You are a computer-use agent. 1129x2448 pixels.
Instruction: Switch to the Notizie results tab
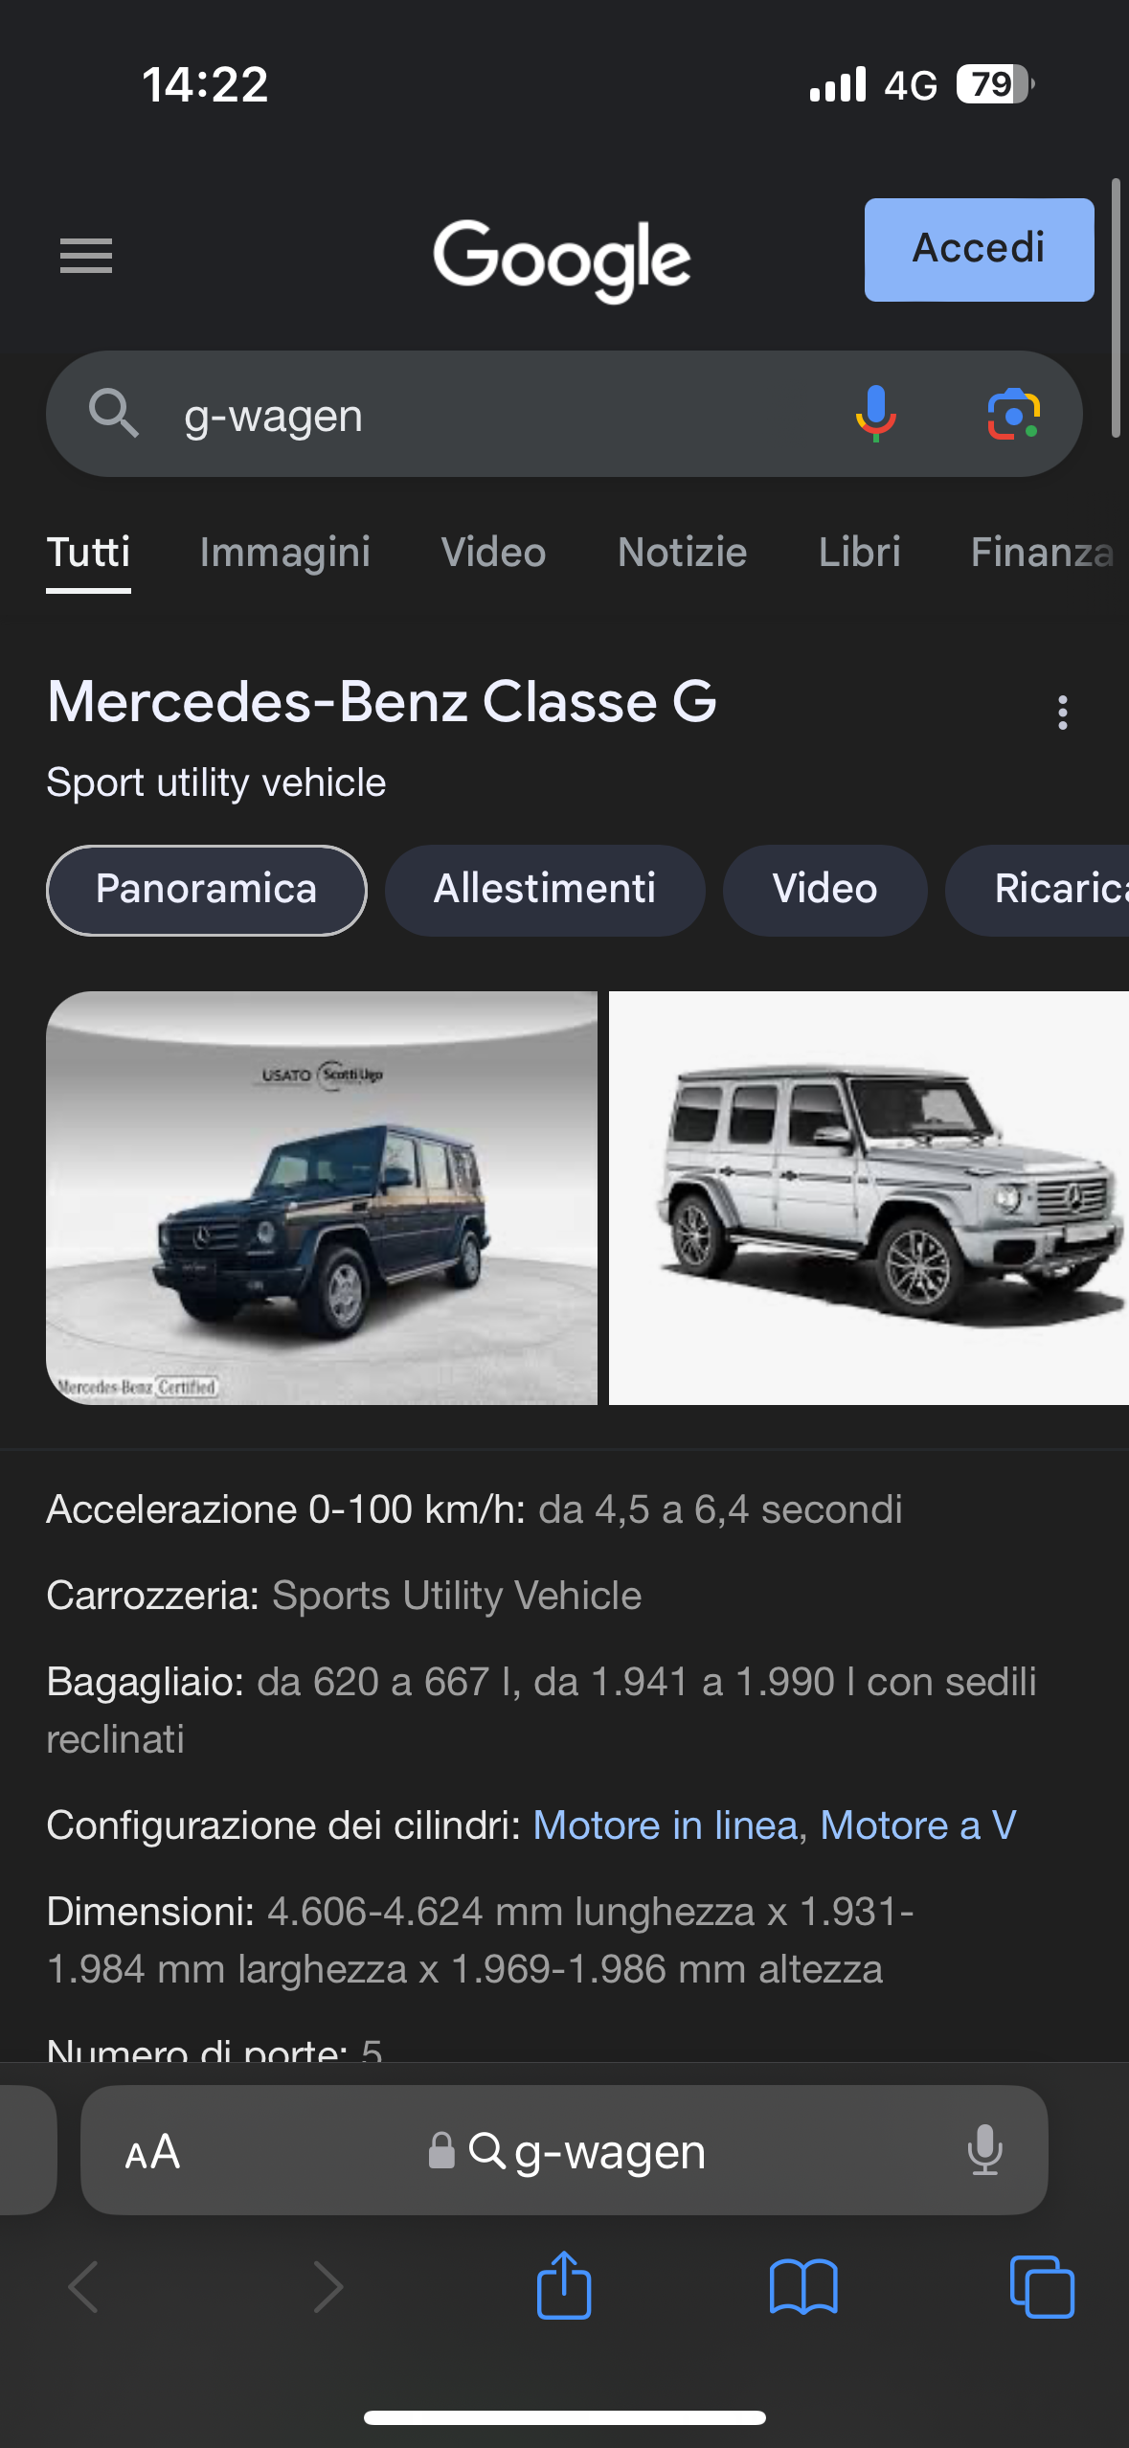pyautogui.click(x=683, y=552)
